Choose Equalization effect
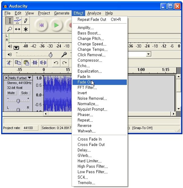Screen dimensions: 183x188 click(x=100, y=71)
